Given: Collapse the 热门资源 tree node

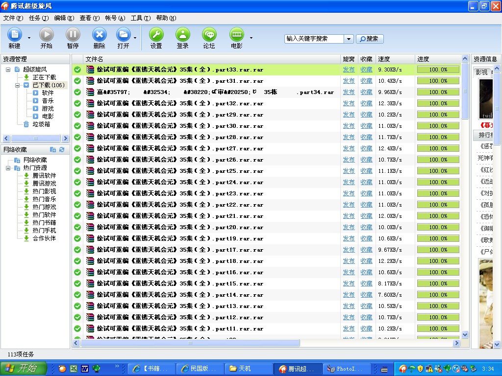Looking at the screenshot, I should (8, 168).
